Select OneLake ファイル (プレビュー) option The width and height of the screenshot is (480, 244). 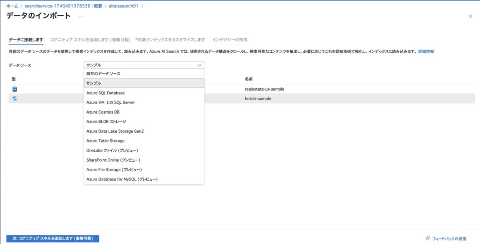144,151
